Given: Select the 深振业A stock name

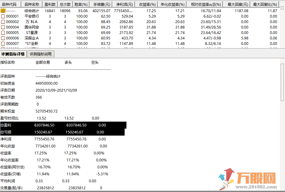Looking at the screenshot, I should coord(32,38).
